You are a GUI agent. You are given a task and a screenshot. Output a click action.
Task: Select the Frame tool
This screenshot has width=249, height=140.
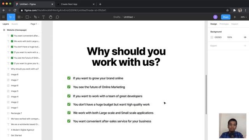point(19,17)
